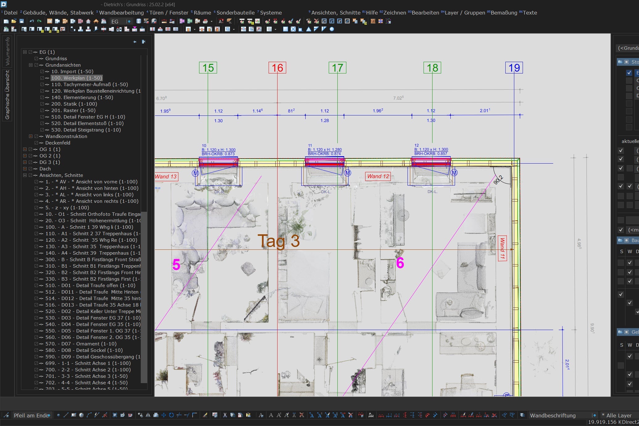Viewport: 639px width, 426px height.
Task: Click the Save disk icon
Action: 22,21
